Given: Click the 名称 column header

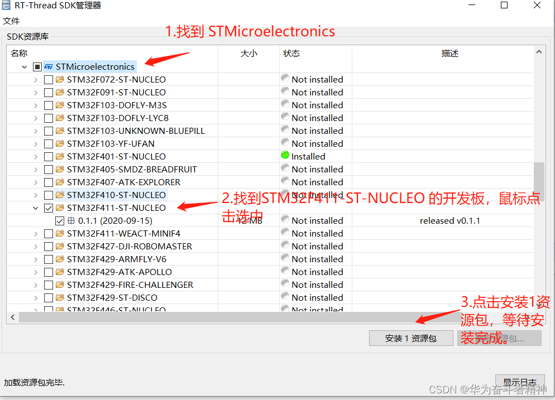Looking at the screenshot, I should 19,54.
